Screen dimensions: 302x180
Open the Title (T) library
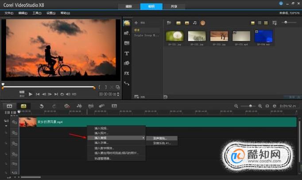pos(127,54)
